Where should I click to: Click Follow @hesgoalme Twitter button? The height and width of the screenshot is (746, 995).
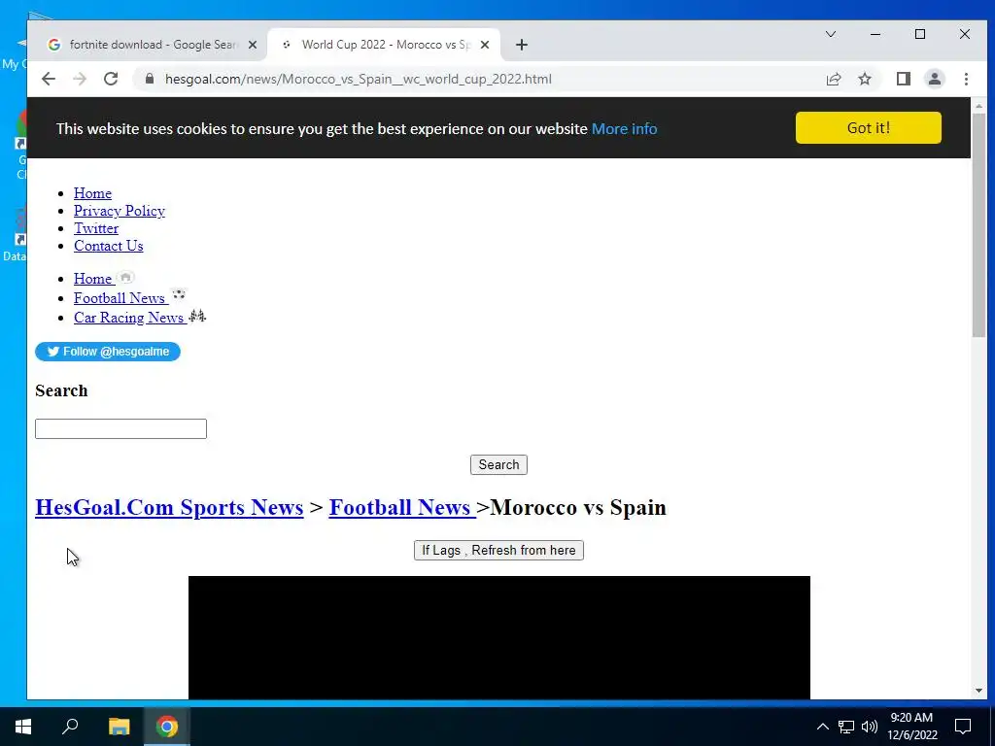(x=108, y=352)
